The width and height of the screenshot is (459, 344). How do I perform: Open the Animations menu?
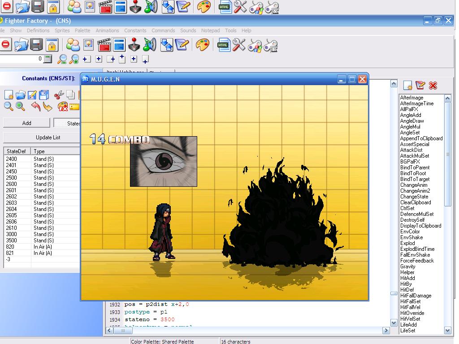108,30
